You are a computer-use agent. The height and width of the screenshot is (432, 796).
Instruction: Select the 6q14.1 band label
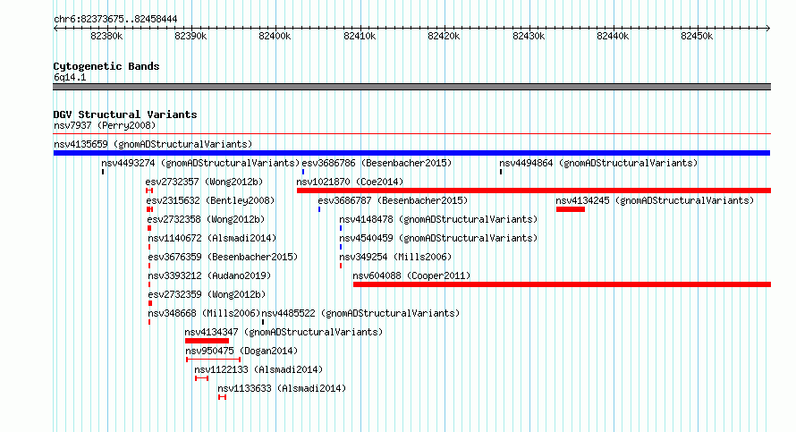tap(70, 77)
